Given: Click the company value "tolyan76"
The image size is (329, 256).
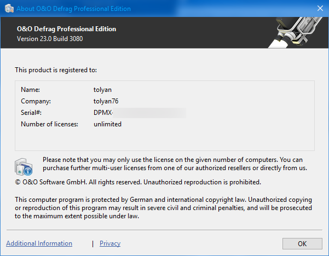Looking at the screenshot, I should [x=106, y=101].
